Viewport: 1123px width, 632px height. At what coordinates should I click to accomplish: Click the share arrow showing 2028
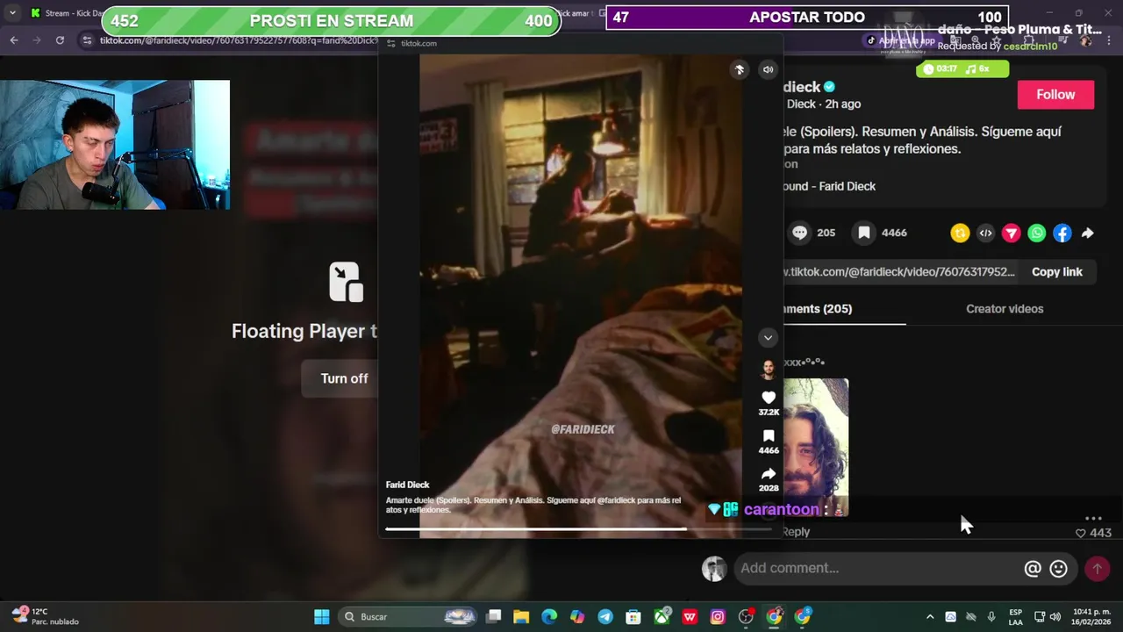pyautogui.click(x=769, y=474)
